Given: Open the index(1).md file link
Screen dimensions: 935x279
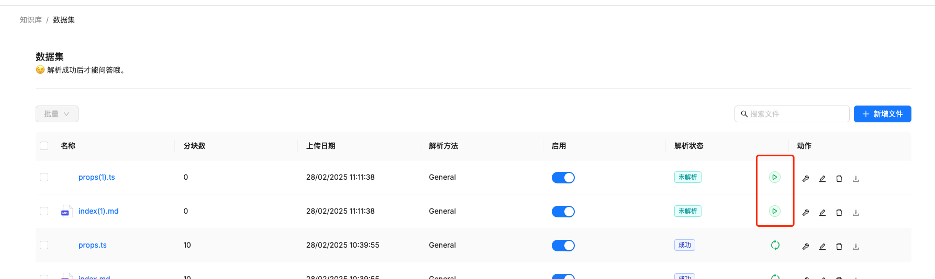Looking at the screenshot, I should coord(98,211).
